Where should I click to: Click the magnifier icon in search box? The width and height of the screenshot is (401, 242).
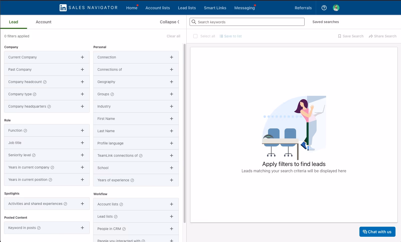pos(194,22)
